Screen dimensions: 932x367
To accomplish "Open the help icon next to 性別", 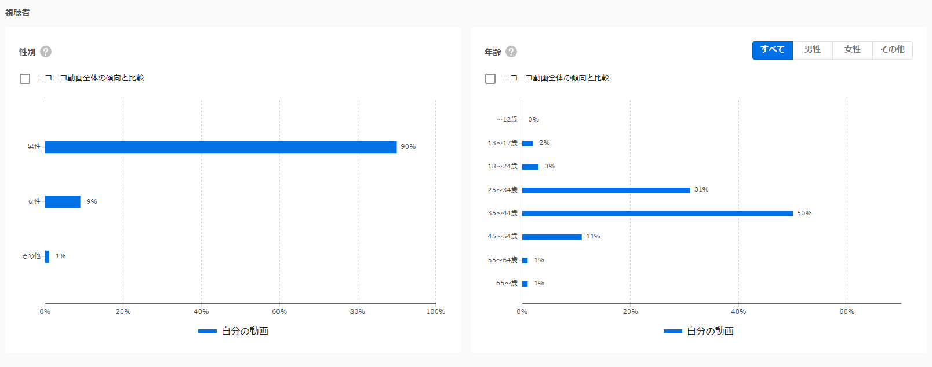I will point(46,52).
